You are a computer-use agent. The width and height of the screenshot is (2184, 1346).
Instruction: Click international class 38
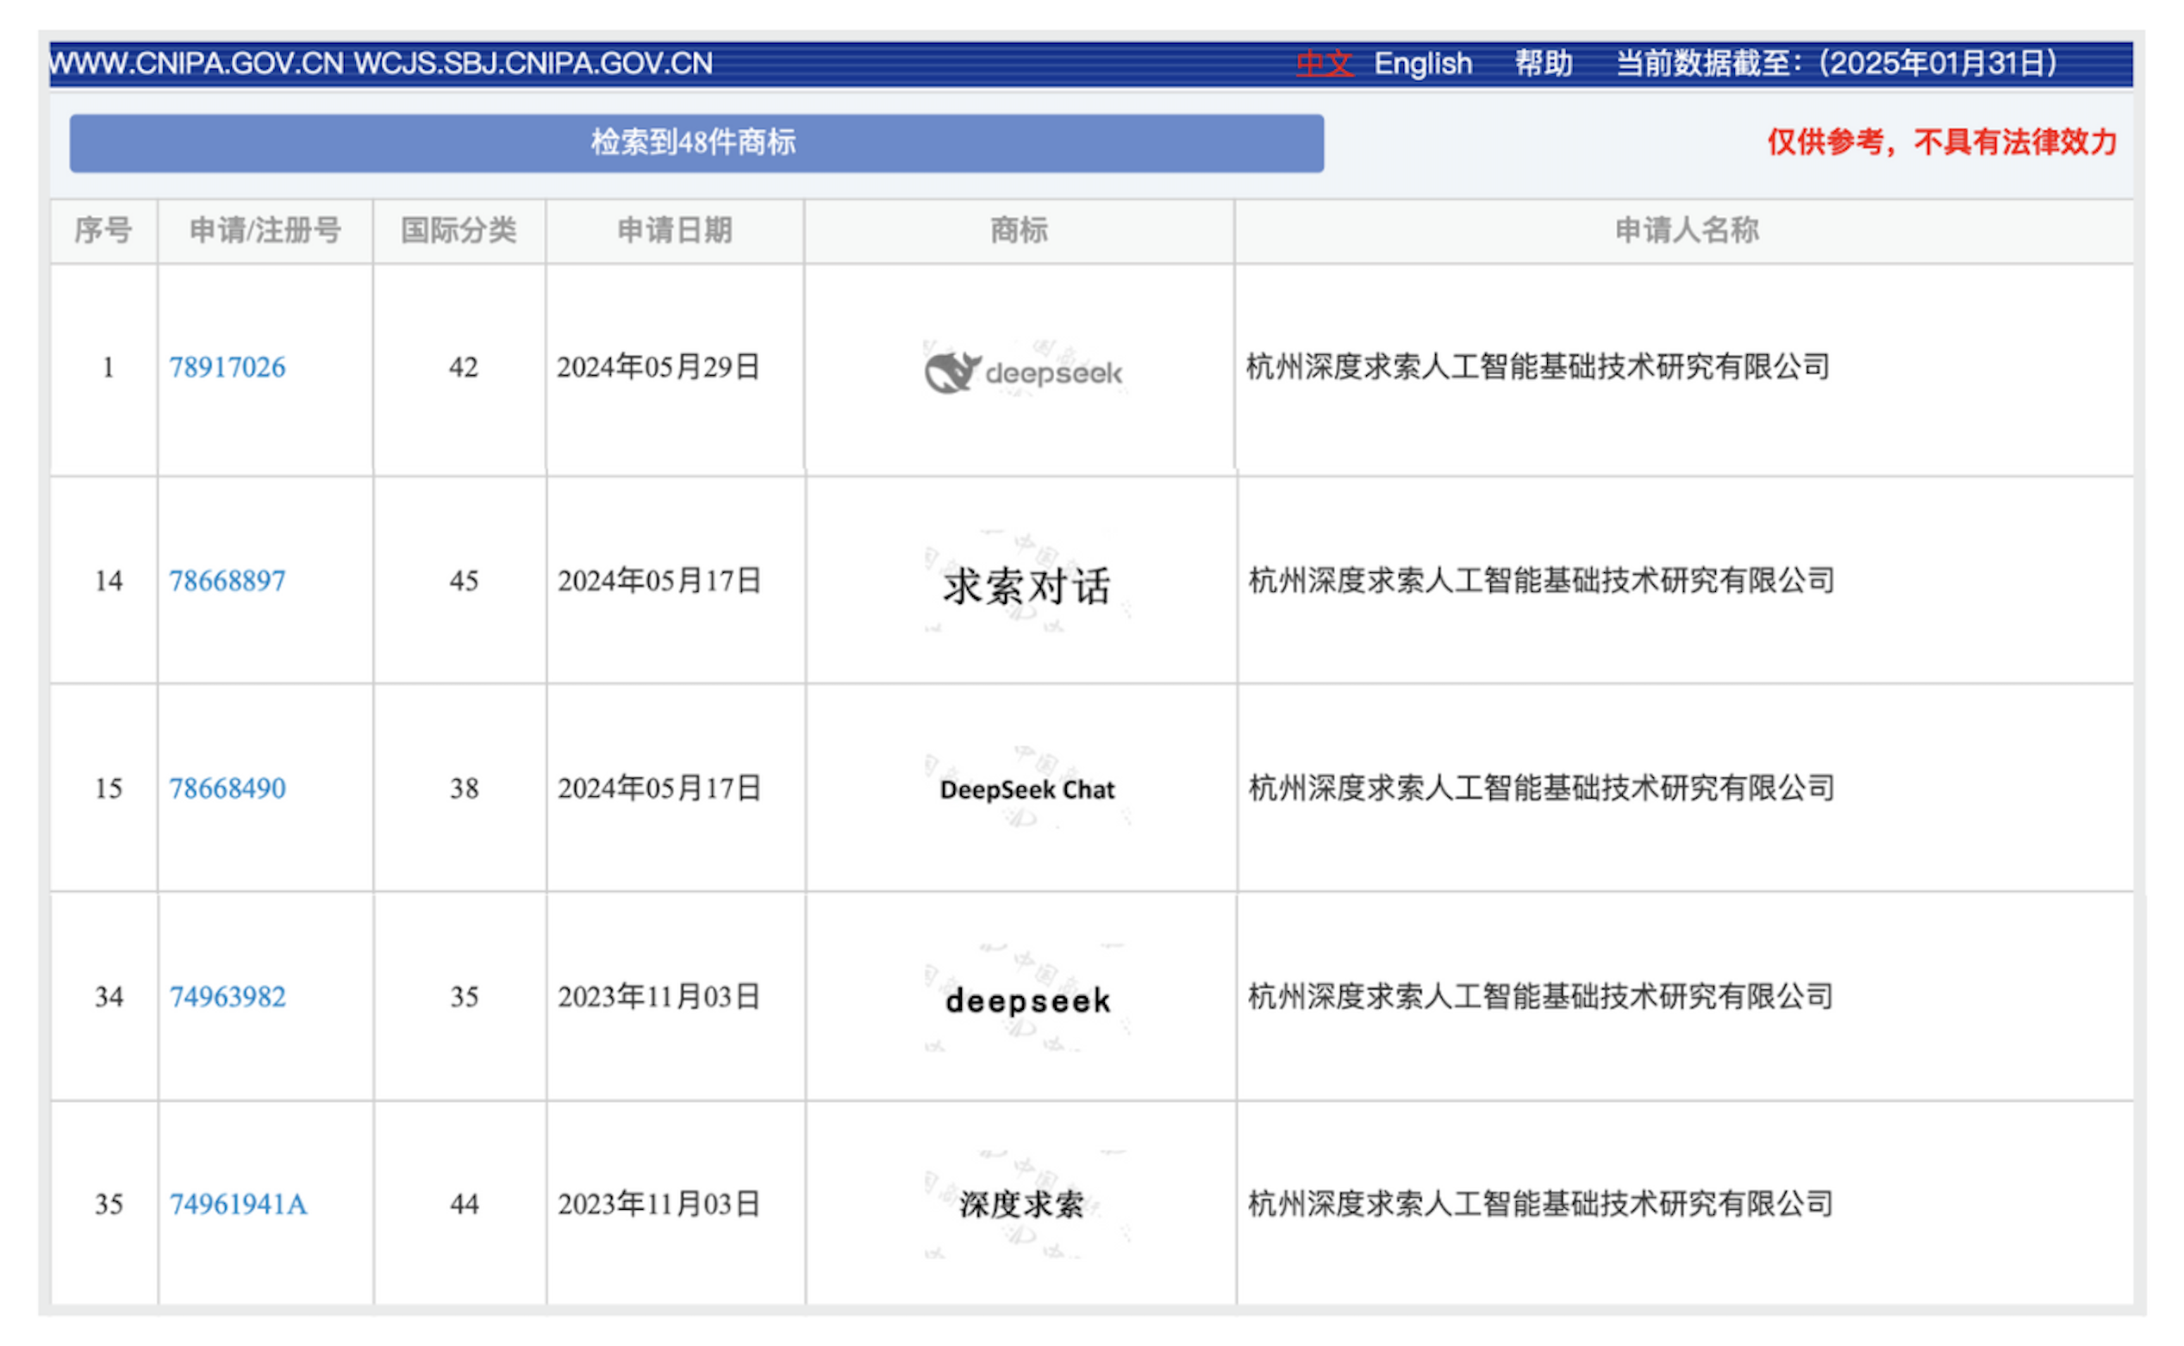point(464,788)
